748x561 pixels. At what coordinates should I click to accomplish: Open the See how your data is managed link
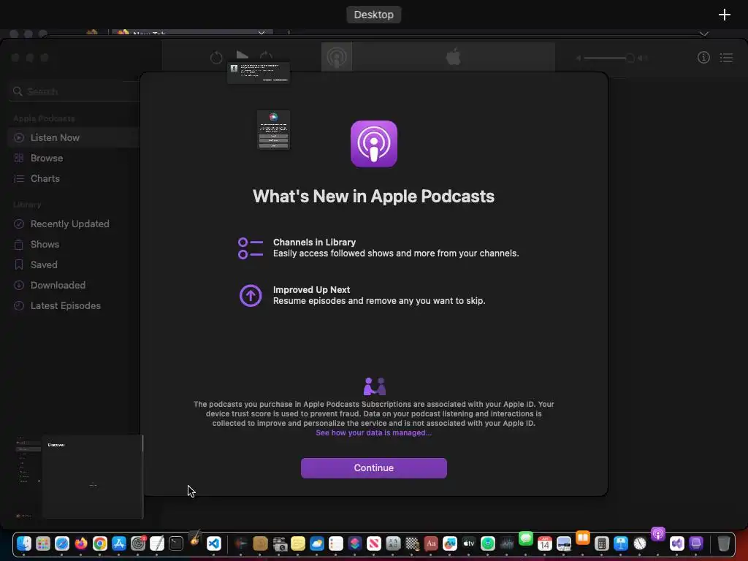[x=373, y=432]
